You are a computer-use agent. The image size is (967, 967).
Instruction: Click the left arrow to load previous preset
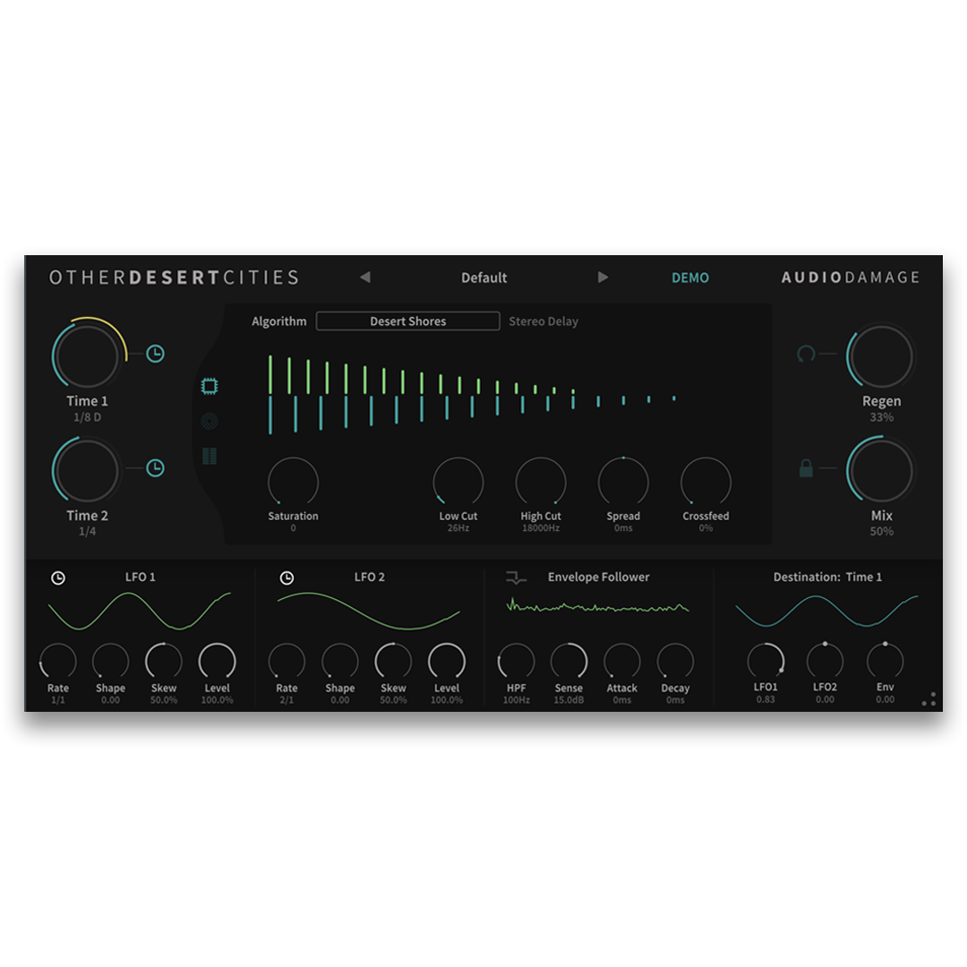coord(365,278)
